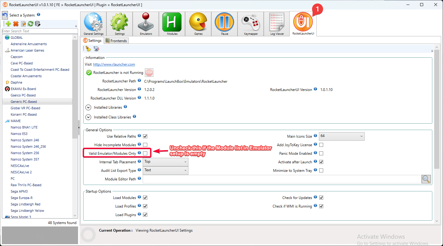This screenshot has height=246, width=443.
Task: Click info icon beside RocketLauncherUI Version
Action: pyautogui.click(x=316, y=89)
